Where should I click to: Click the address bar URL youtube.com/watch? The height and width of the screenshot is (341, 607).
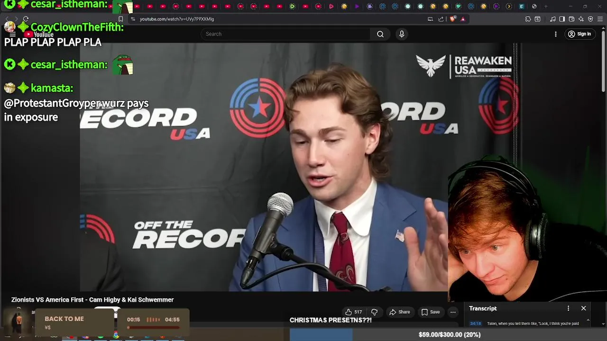(177, 19)
